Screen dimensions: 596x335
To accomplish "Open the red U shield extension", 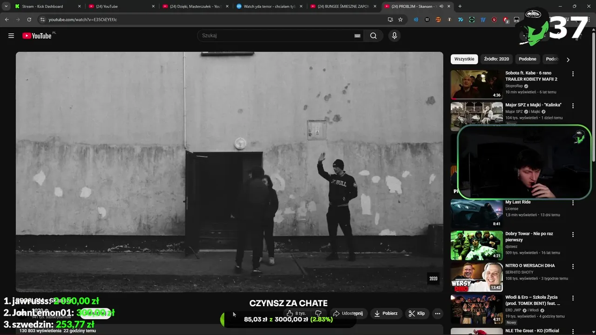I will 494,20.
